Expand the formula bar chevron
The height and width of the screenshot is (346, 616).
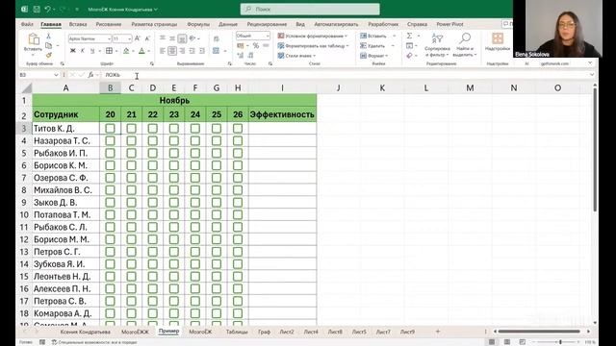(592, 75)
